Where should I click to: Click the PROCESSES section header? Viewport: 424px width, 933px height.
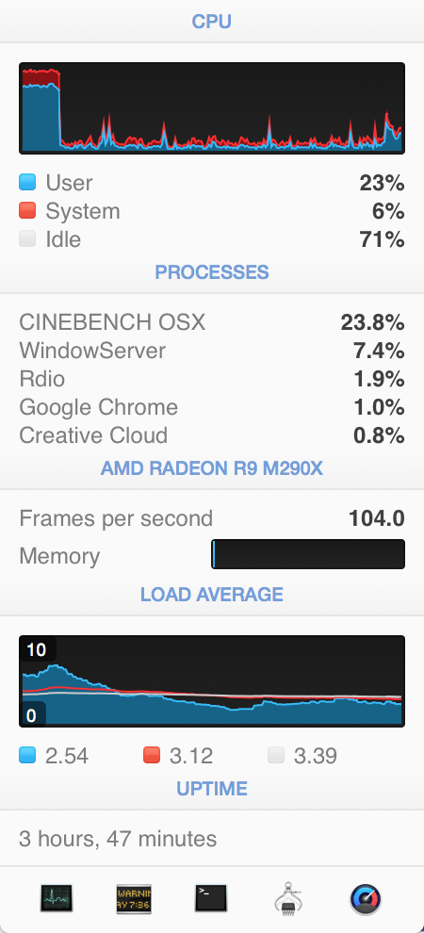tap(212, 272)
